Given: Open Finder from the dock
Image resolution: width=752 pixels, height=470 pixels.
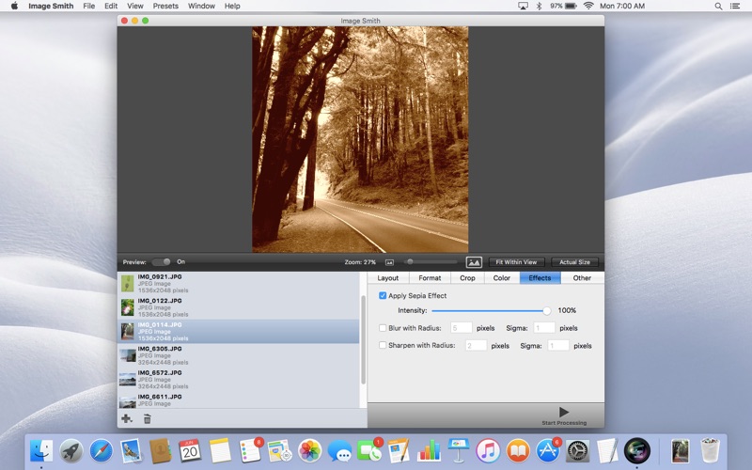Looking at the screenshot, I should 41,451.
